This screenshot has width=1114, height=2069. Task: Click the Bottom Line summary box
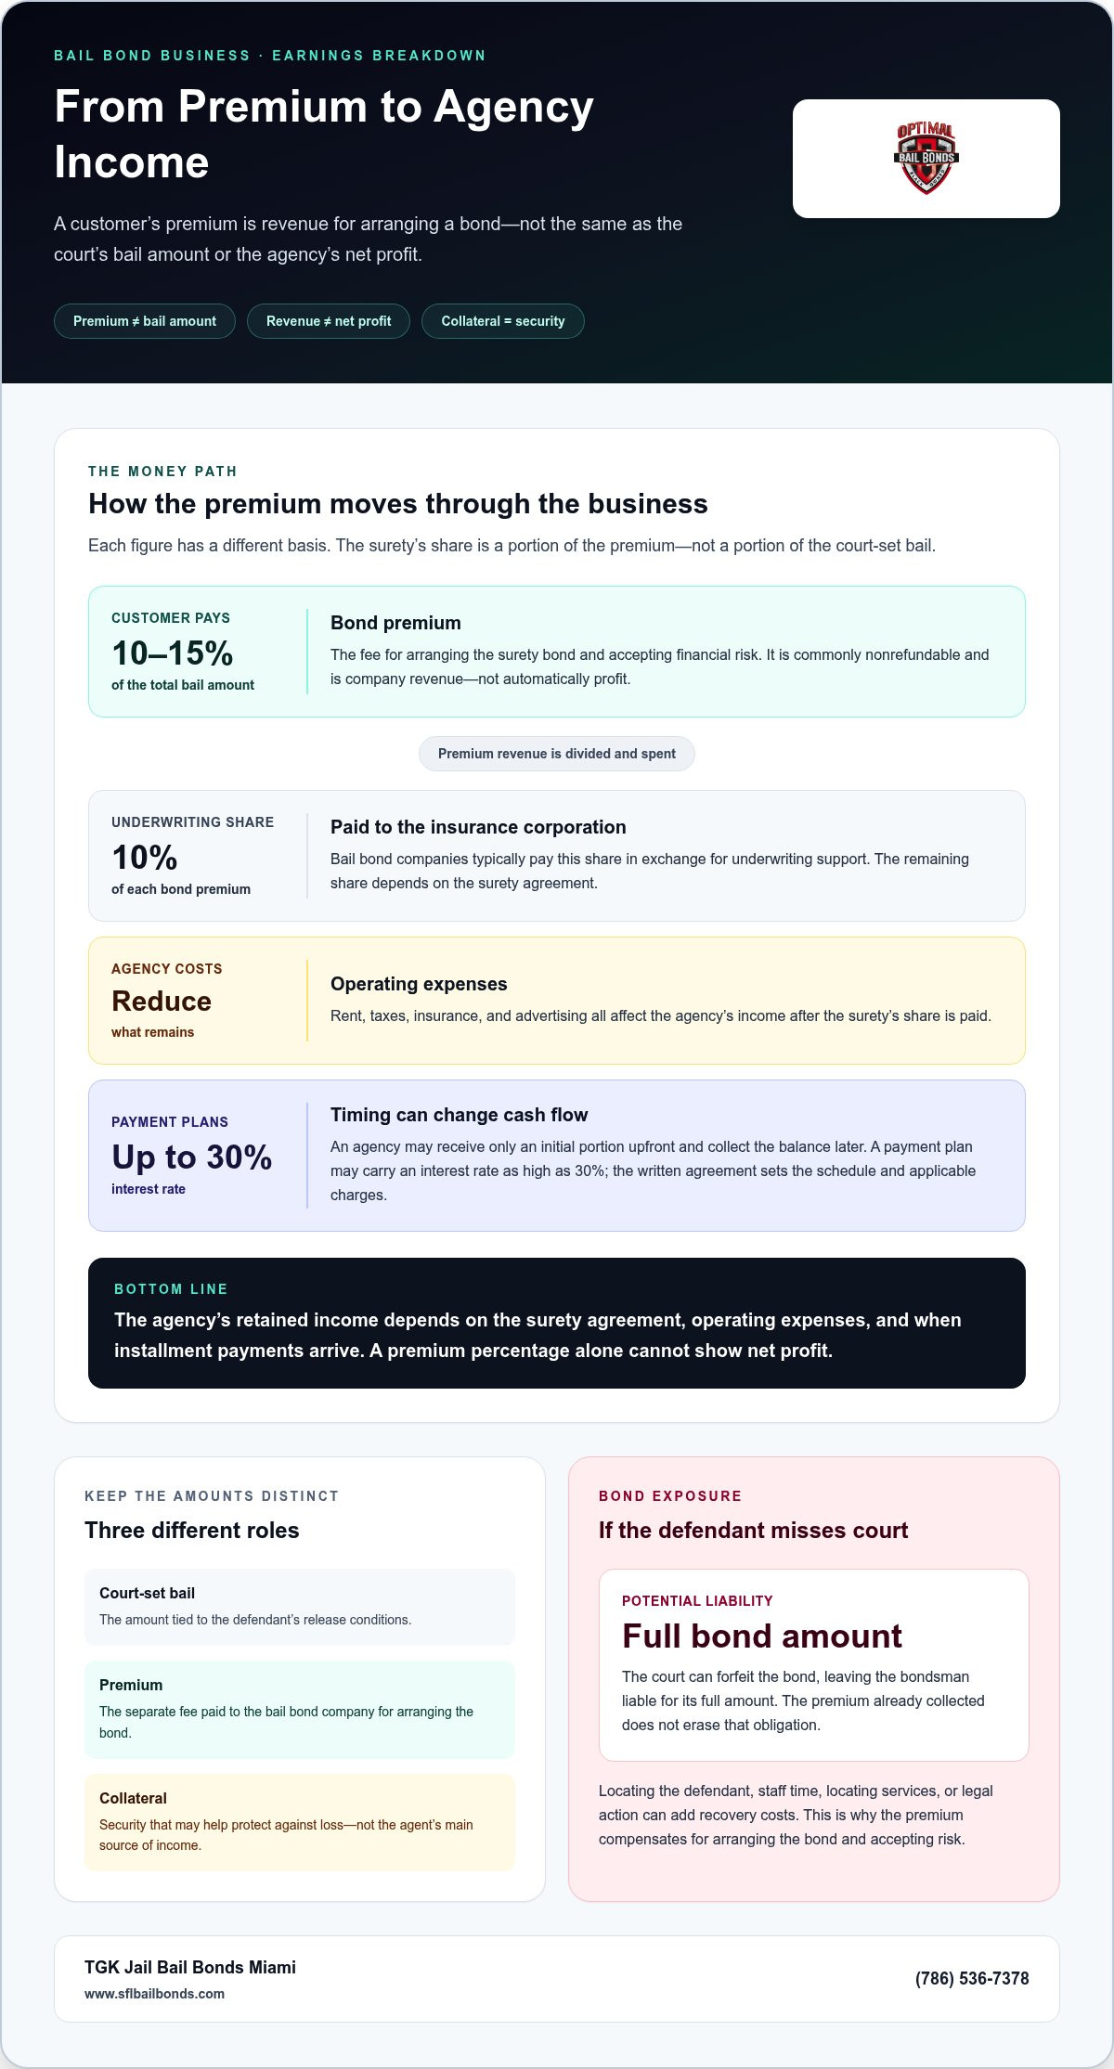557,1323
